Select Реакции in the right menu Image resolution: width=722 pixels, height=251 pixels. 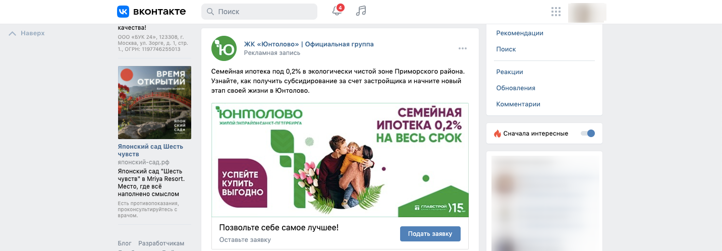click(x=510, y=72)
